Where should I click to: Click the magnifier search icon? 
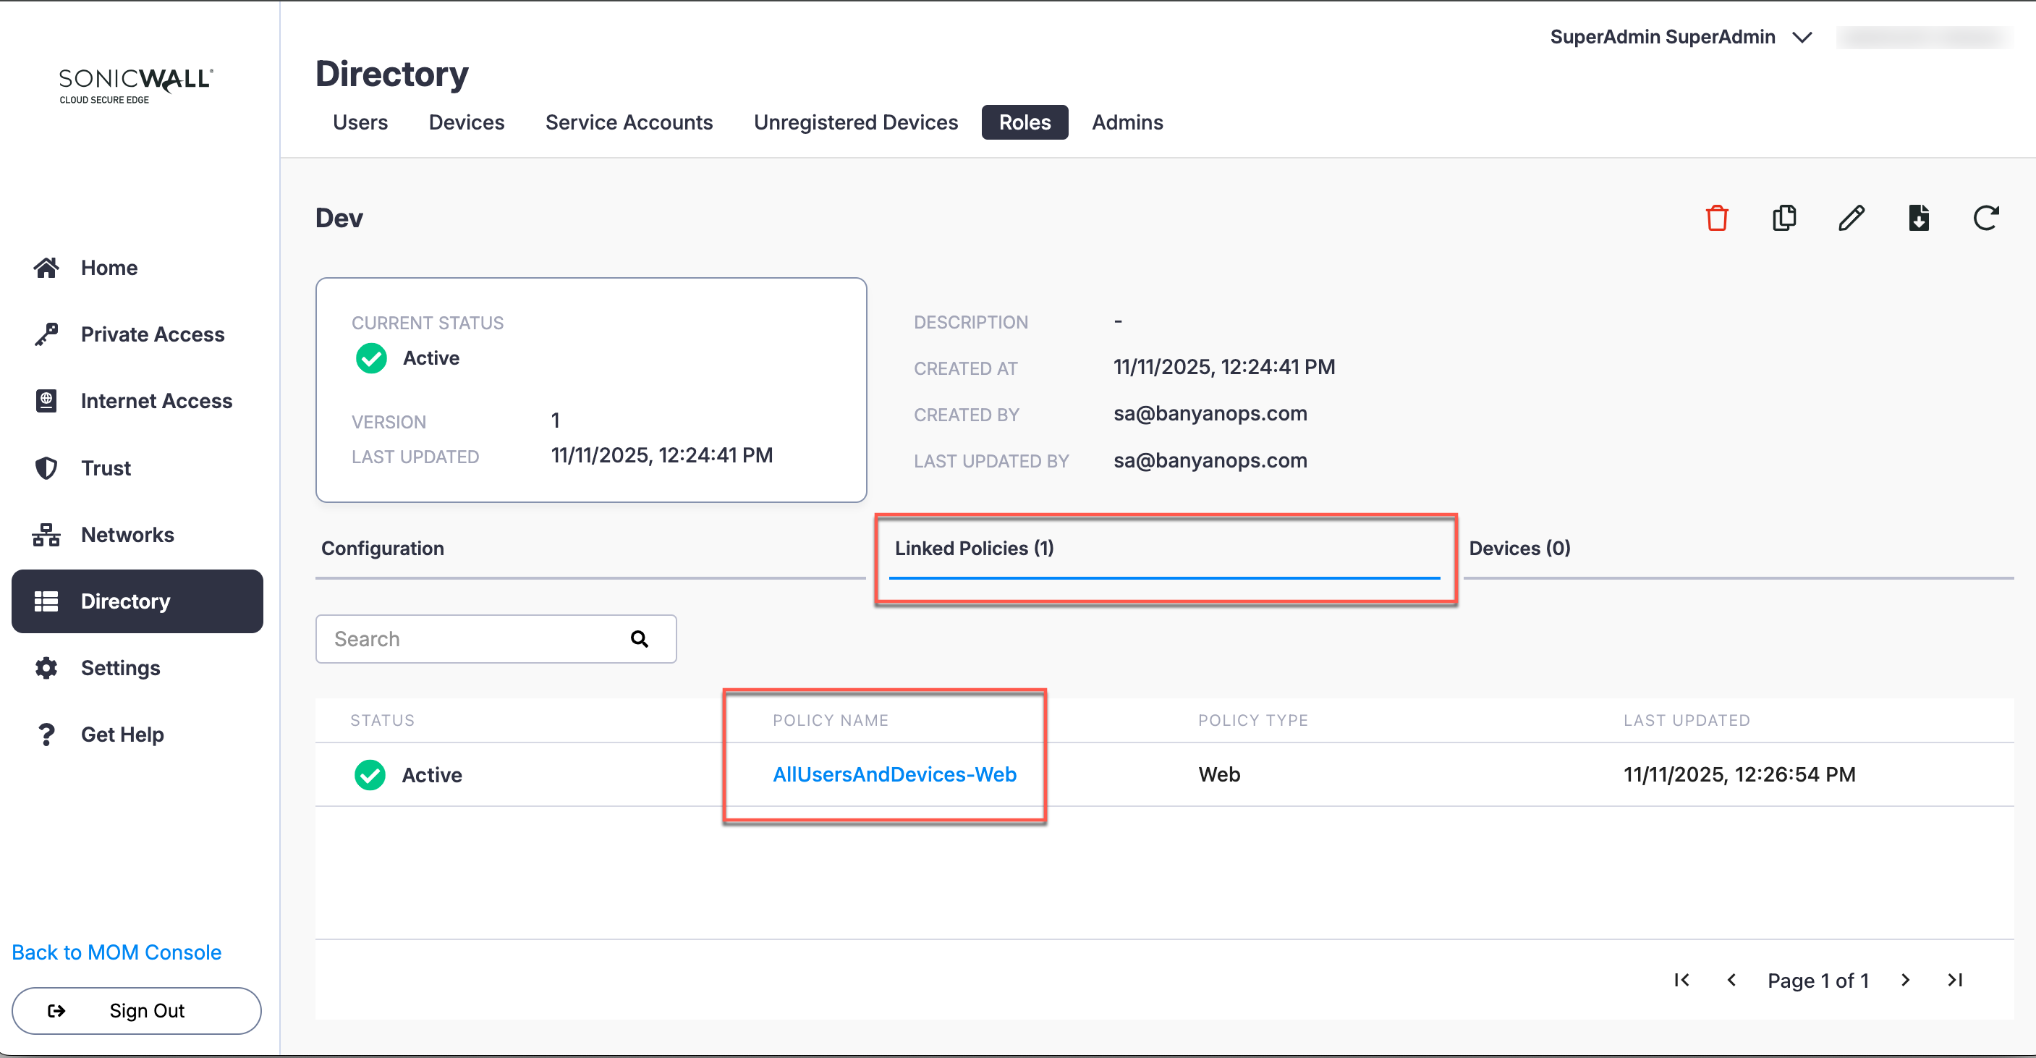640,639
